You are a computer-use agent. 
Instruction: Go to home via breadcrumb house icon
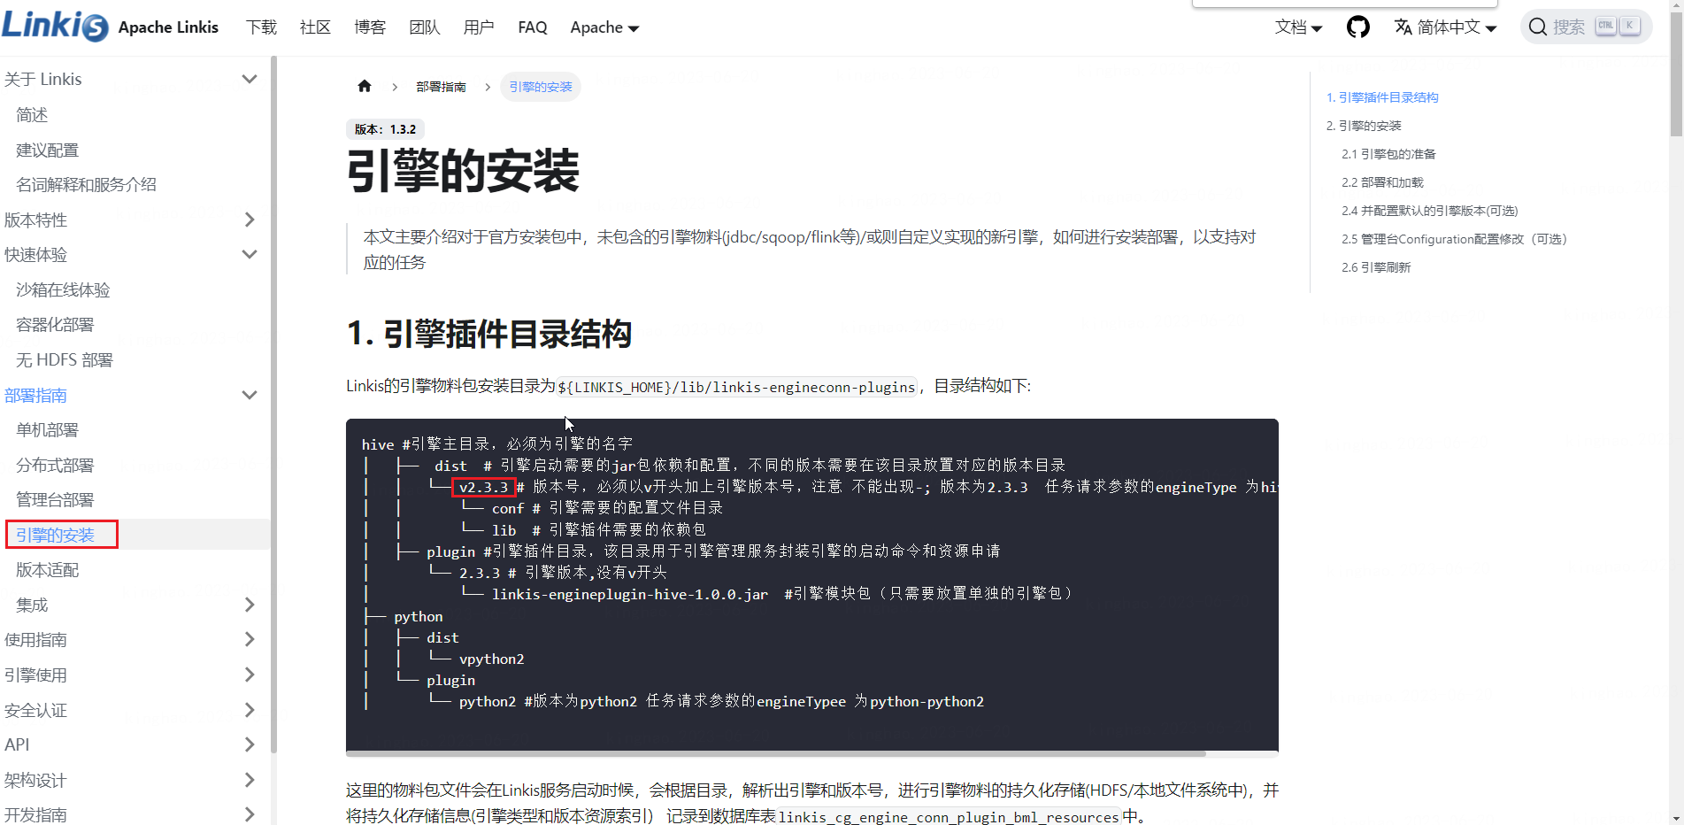(x=365, y=86)
